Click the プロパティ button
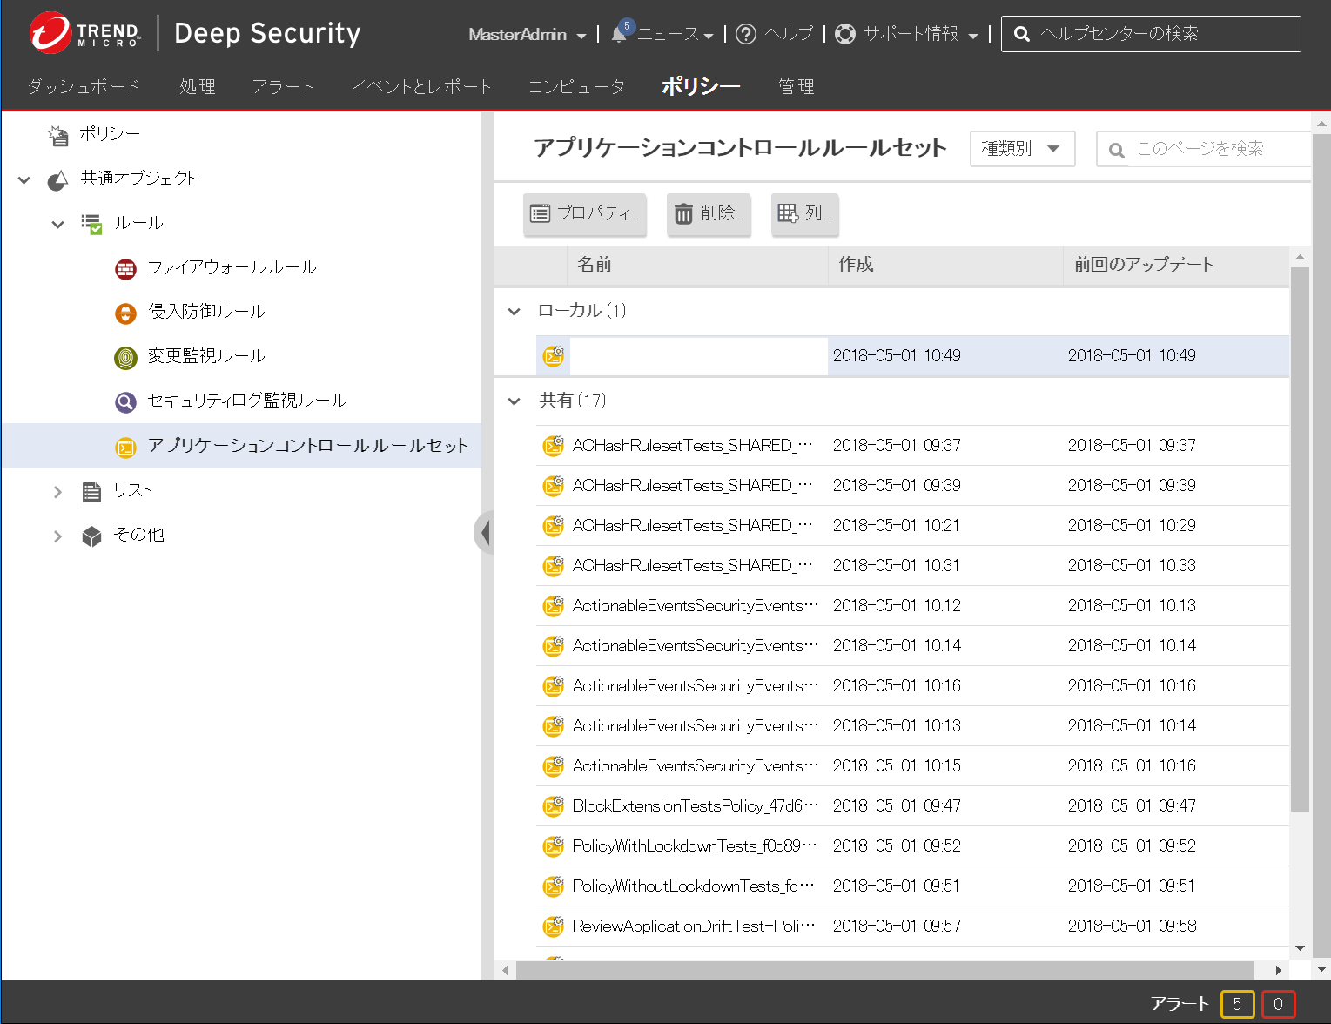 pos(585,213)
